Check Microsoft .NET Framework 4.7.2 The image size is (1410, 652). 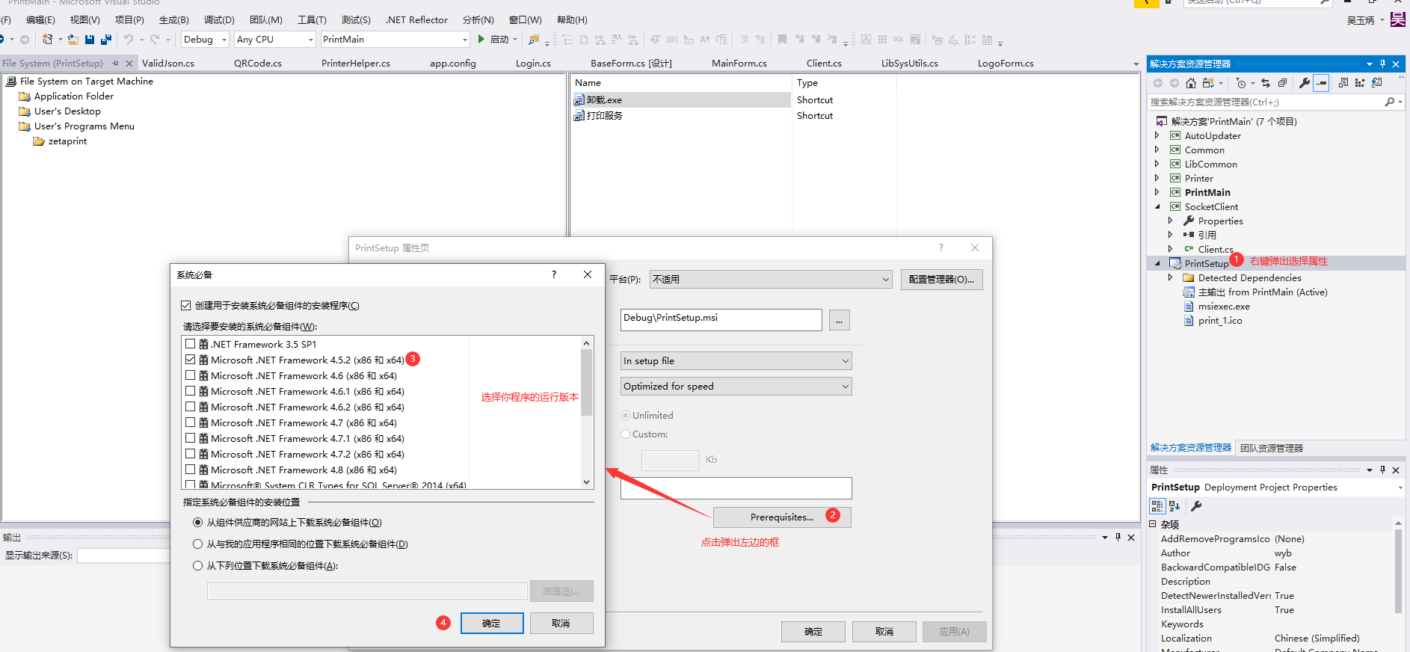(x=191, y=454)
